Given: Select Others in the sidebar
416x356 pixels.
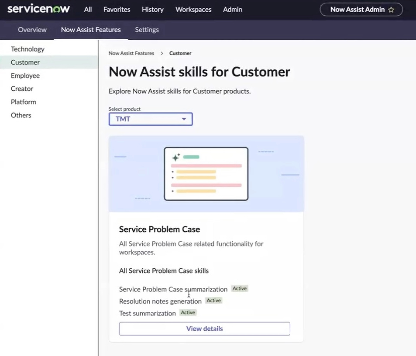Looking at the screenshot, I should 49,115.
